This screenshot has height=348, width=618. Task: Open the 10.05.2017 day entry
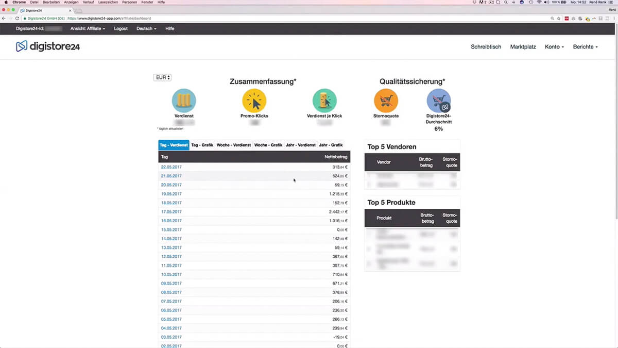click(171, 274)
